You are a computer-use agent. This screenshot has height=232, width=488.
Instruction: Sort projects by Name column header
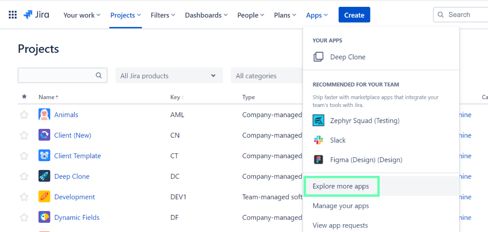[48, 97]
